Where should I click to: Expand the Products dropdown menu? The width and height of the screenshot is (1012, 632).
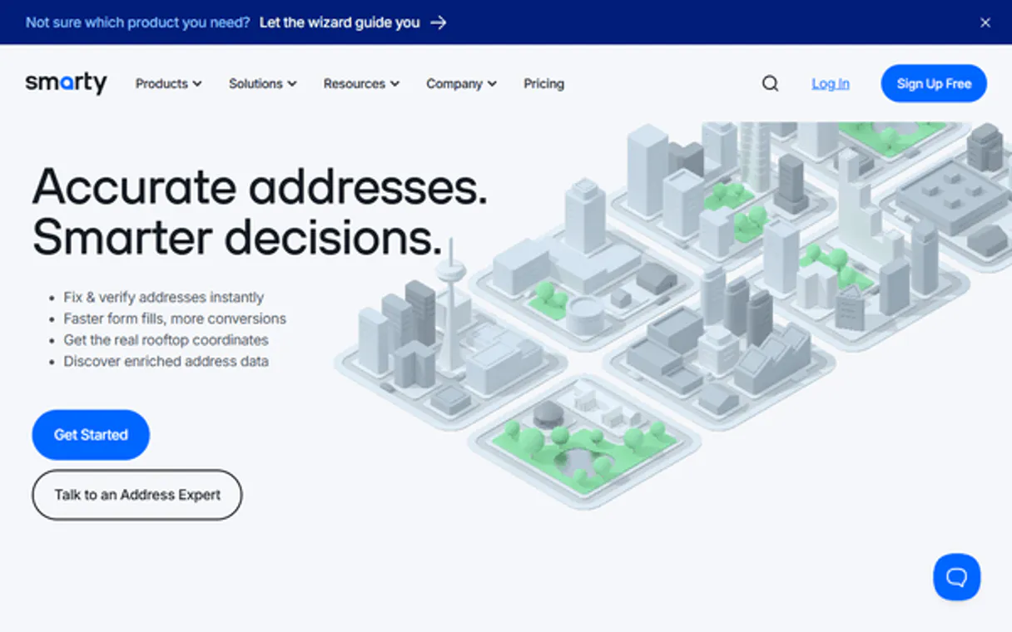[168, 83]
